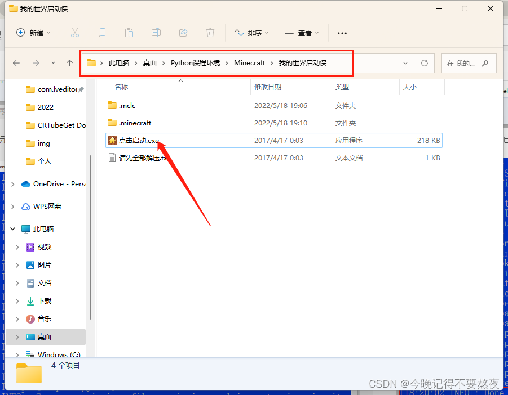Click the .minecraft folder icon
This screenshot has height=395, width=508.
point(112,123)
